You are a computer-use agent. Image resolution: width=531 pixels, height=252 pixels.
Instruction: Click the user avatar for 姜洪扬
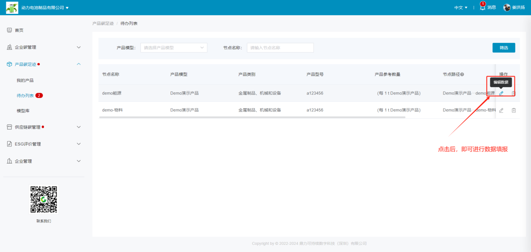pyautogui.click(x=507, y=8)
